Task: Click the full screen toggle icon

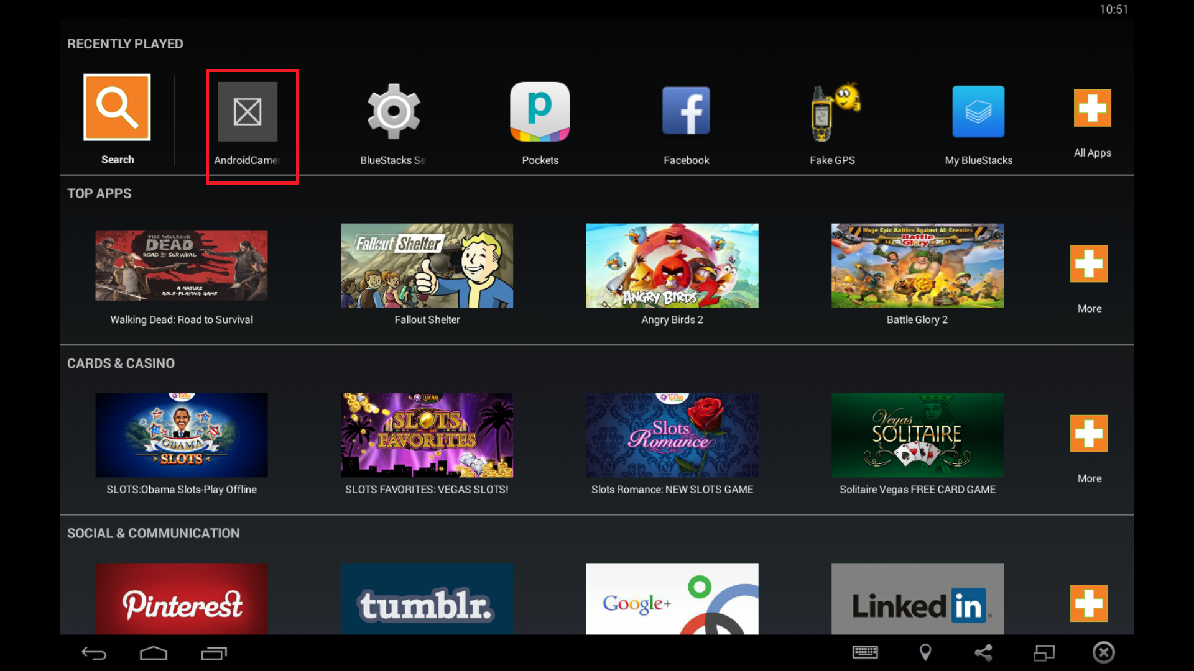Action: [1044, 653]
